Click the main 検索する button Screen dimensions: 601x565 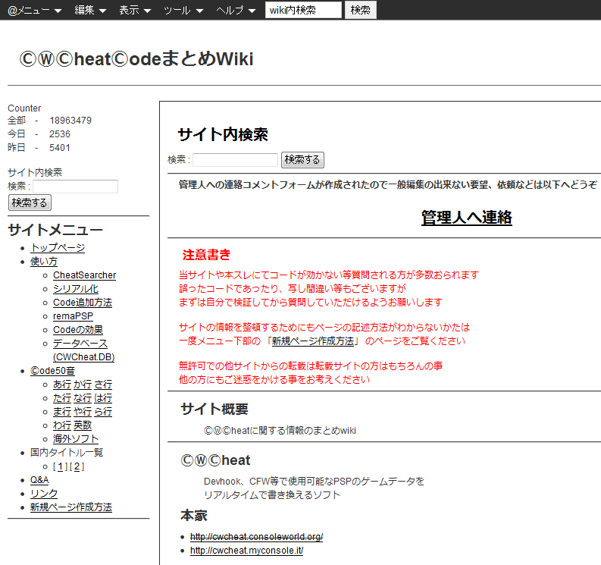coord(302,159)
